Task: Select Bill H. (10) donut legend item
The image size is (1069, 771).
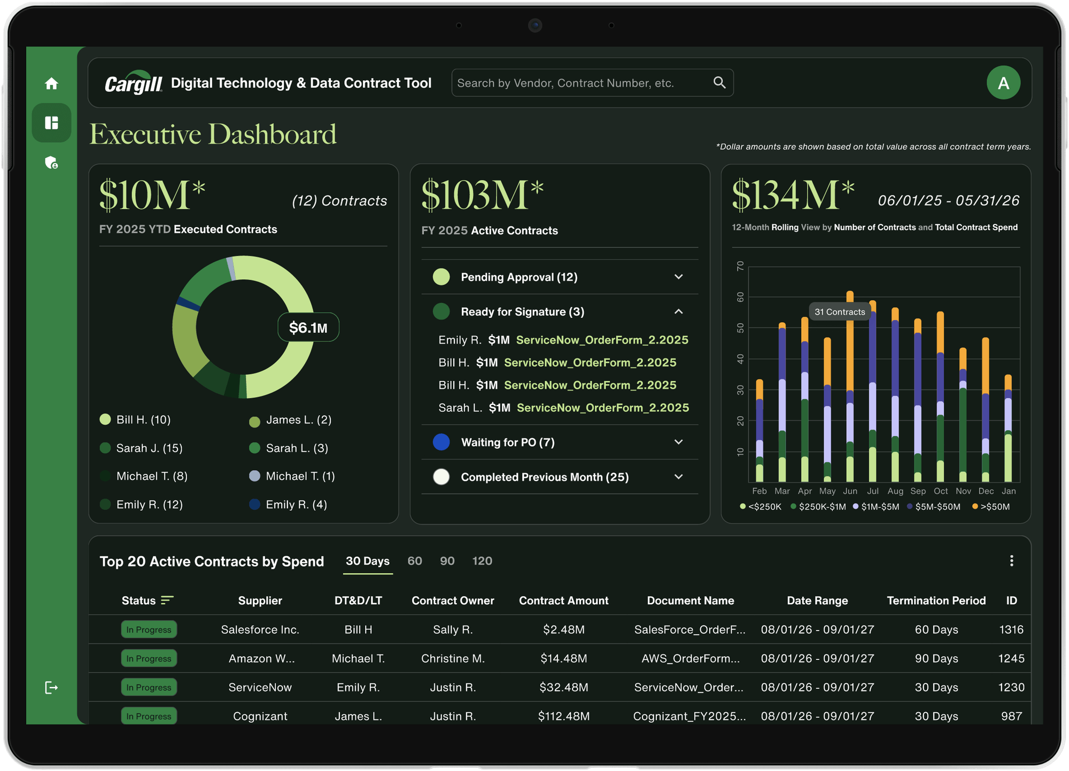Action: [136, 419]
